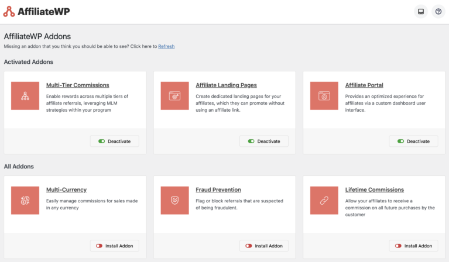
Task: Click the AffiliateWP Addons page heading
Action: click(37, 37)
